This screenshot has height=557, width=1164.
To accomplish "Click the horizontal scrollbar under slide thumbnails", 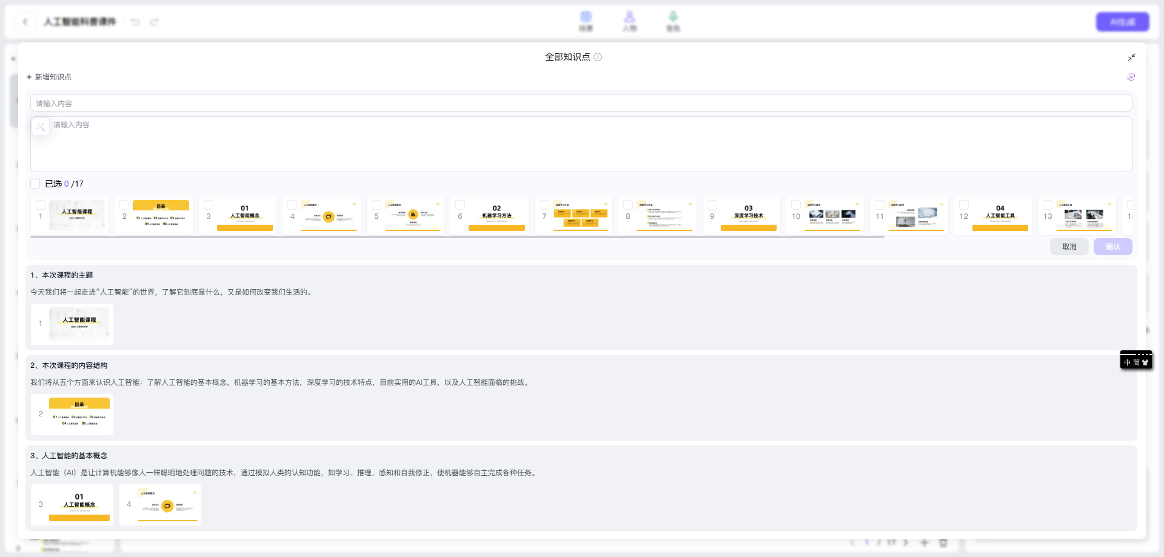I will (x=457, y=237).
